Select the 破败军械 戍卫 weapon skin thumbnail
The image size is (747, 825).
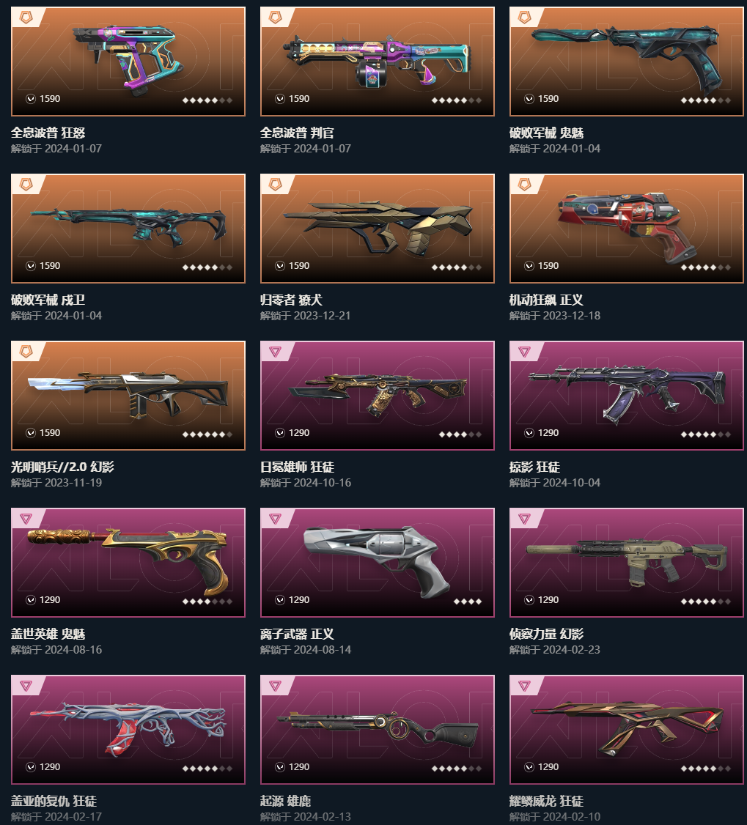[128, 229]
